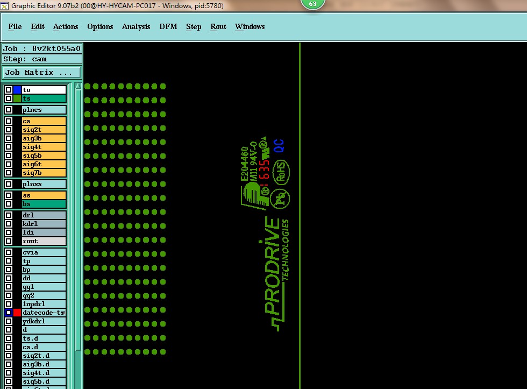The height and width of the screenshot is (389, 527).
Task: Open the Edit menu
Action: pyautogui.click(x=37, y=26)
